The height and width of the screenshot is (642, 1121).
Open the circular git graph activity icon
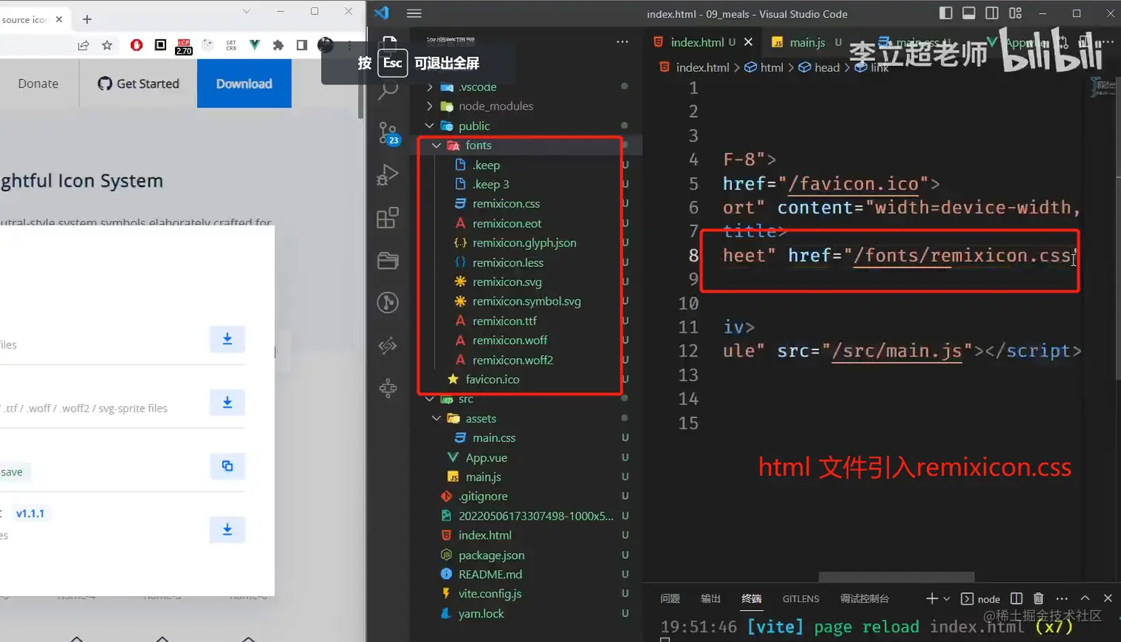pyautogui.click(x=388, y=302)
